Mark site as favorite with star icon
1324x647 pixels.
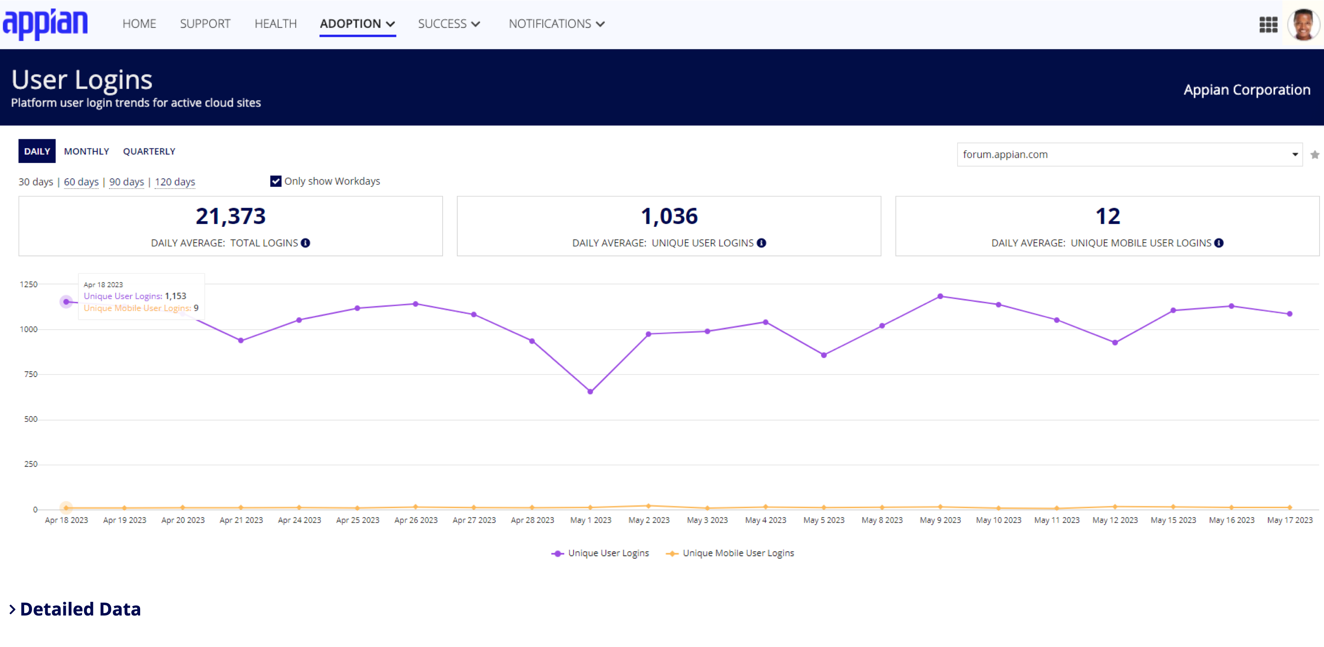[1315, 155]
